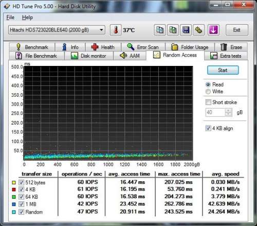Click the '16.447 ms' average access value

point(133,182)
